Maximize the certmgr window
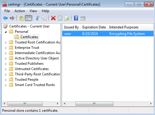 tap(139, 4)
